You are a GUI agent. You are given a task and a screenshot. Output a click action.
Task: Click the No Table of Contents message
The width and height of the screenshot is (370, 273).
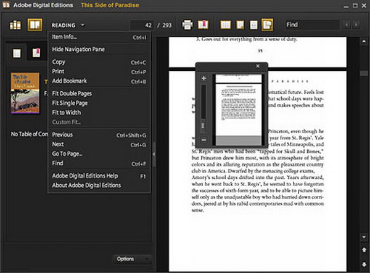click(30, 134)
